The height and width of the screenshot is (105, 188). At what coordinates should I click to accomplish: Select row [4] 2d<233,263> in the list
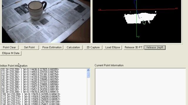[30, 79]
